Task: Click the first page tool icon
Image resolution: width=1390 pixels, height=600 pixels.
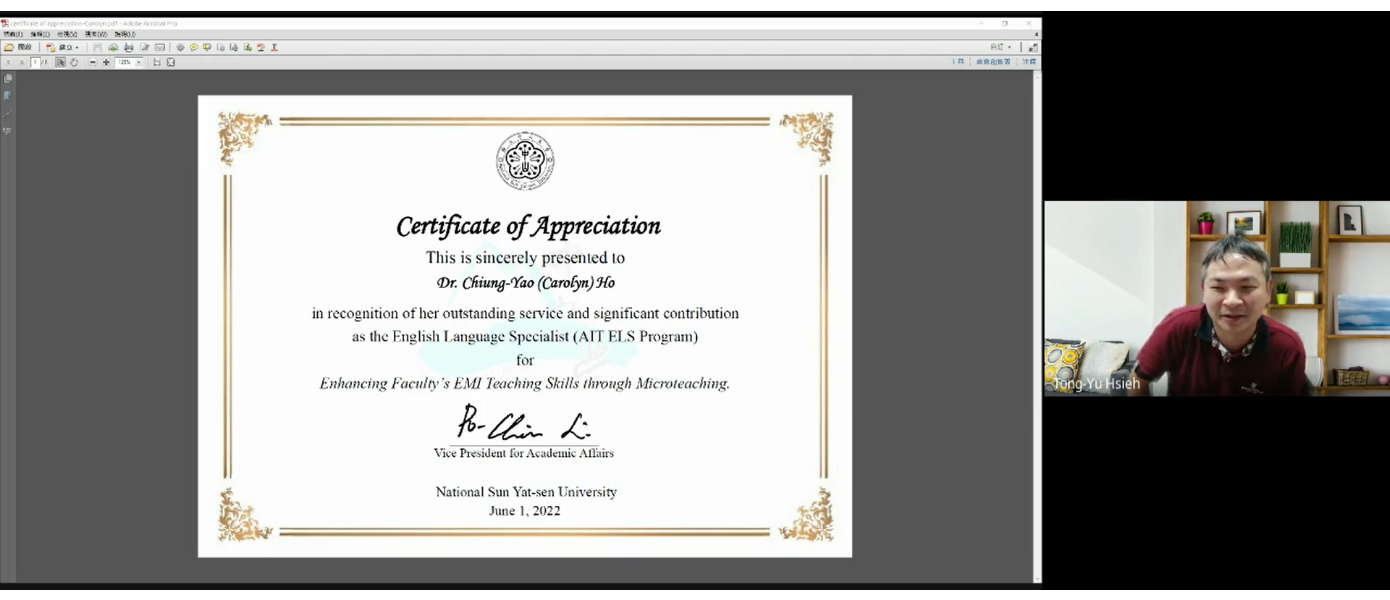Action: click(221, 47)
